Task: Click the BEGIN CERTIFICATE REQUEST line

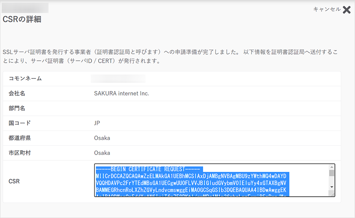Action: [149, 169]
